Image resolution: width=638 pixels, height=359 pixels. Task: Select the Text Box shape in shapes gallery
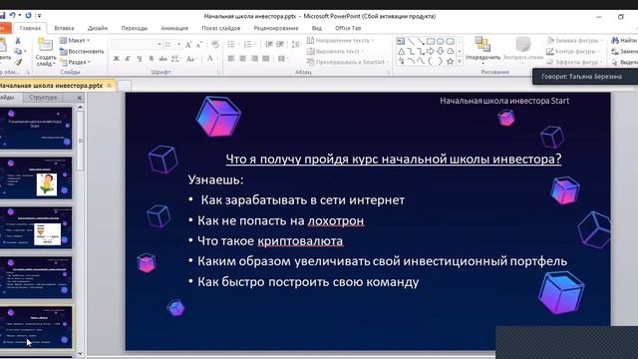pos(401,41)
